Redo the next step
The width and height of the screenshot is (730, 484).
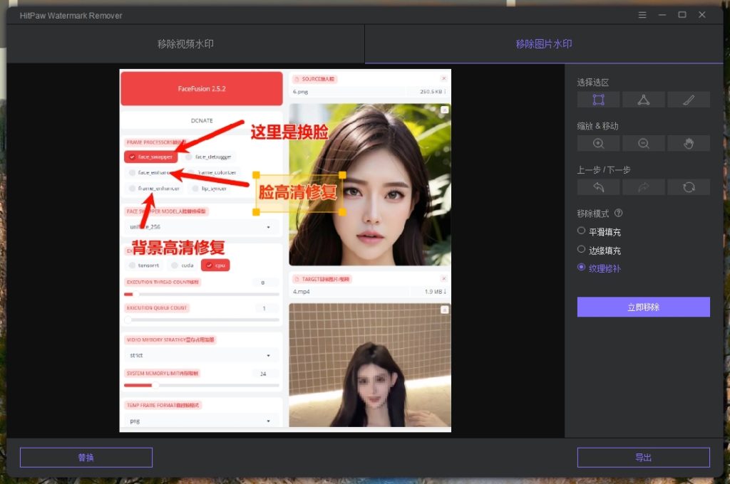(644, 187)
